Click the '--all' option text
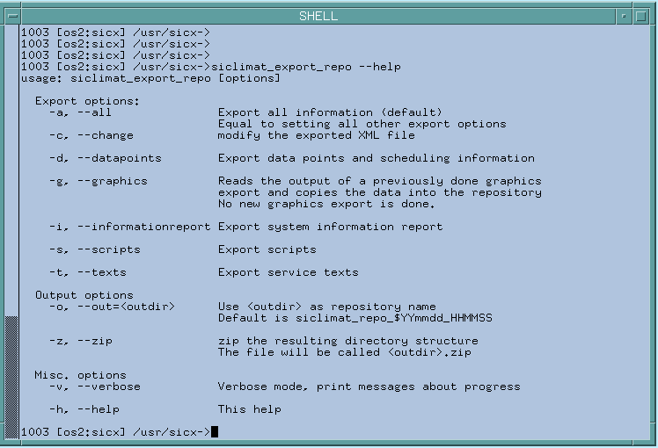The height and width of the screenshot is (448, 658). [x=94, y=112]
